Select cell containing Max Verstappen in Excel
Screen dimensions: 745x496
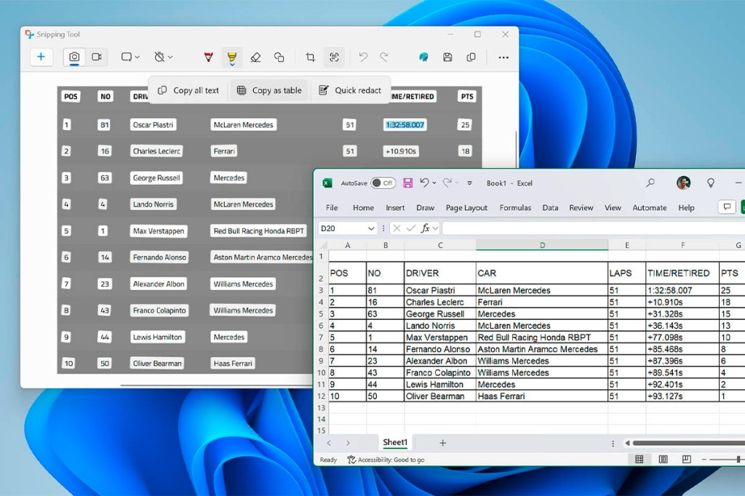[440, 337]
